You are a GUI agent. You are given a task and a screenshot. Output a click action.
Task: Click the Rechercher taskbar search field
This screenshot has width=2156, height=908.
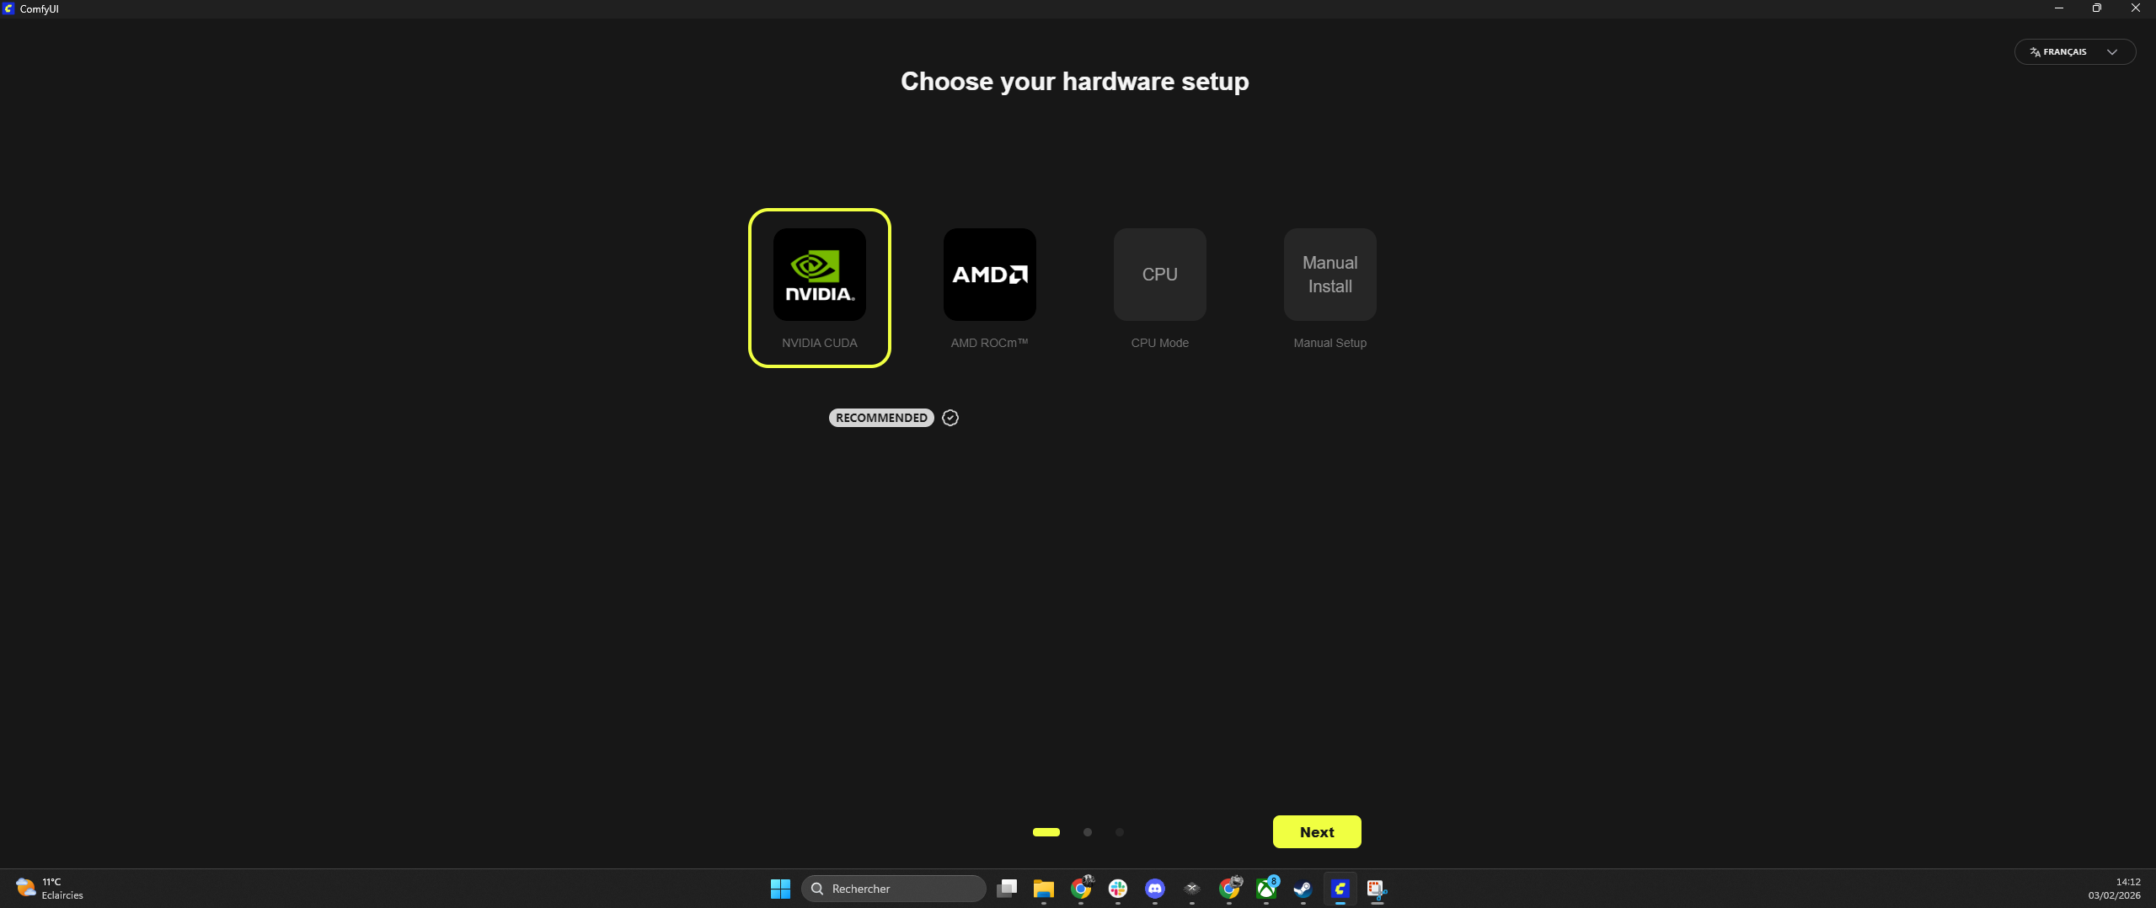894,889
